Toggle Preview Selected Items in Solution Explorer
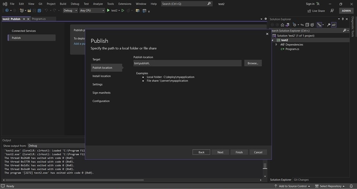Screen dimensions: 357x189 [x=334, y=25]
